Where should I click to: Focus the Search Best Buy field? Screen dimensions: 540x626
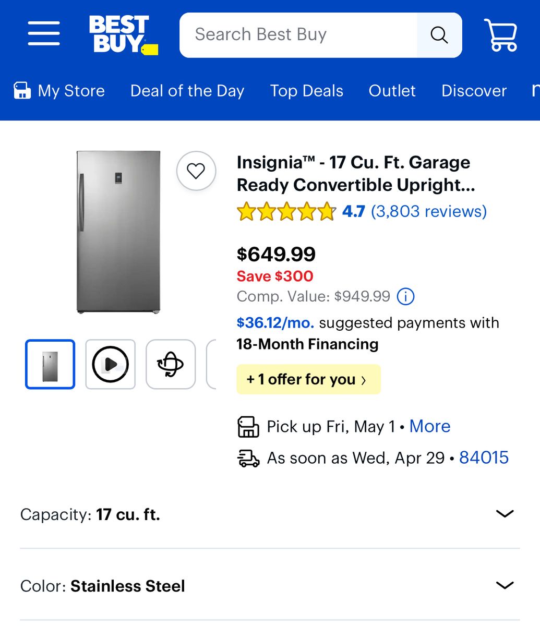coord(297,35)
